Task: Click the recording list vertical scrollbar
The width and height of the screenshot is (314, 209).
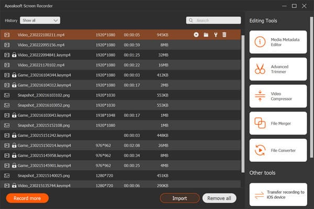Action: pyautogui.click(x=243, y=104)
